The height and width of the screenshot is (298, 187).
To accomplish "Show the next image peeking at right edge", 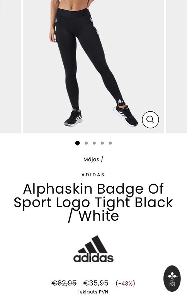I will [177, 66].
